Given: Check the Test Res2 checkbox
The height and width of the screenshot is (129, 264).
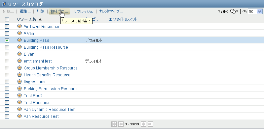Looking at the screenshot, I should tap(7, 95).
